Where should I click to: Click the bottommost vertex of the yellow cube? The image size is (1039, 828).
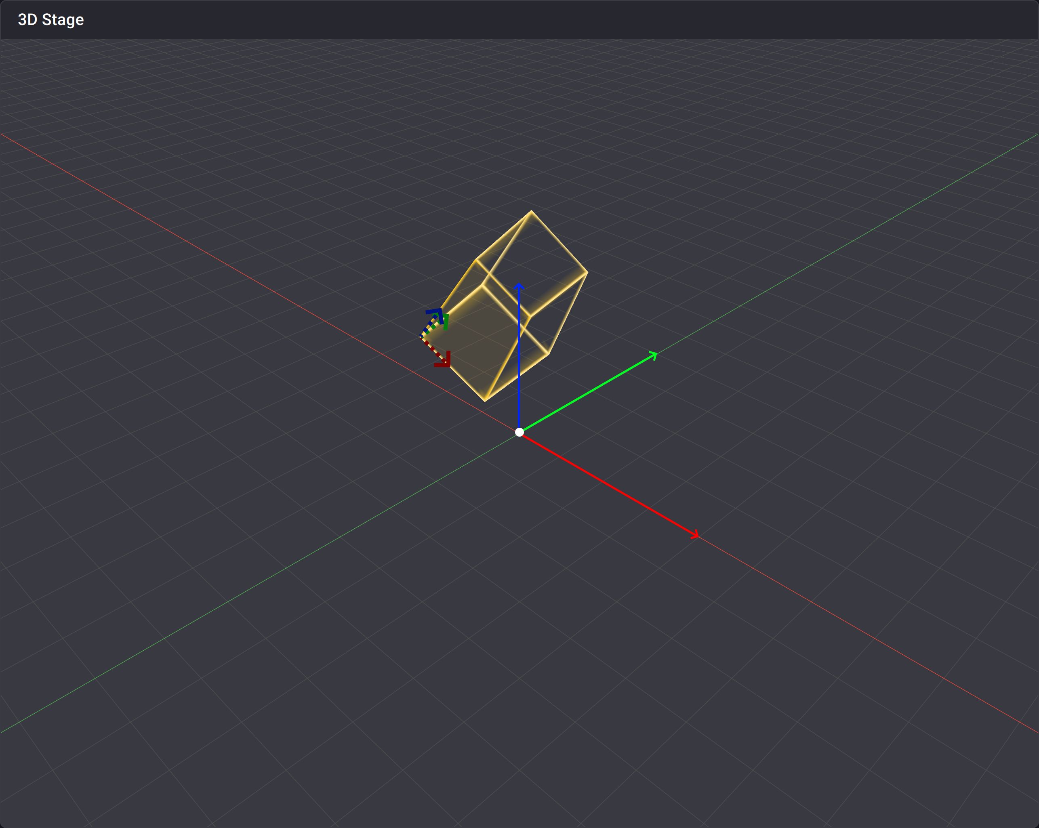point(485,401)
